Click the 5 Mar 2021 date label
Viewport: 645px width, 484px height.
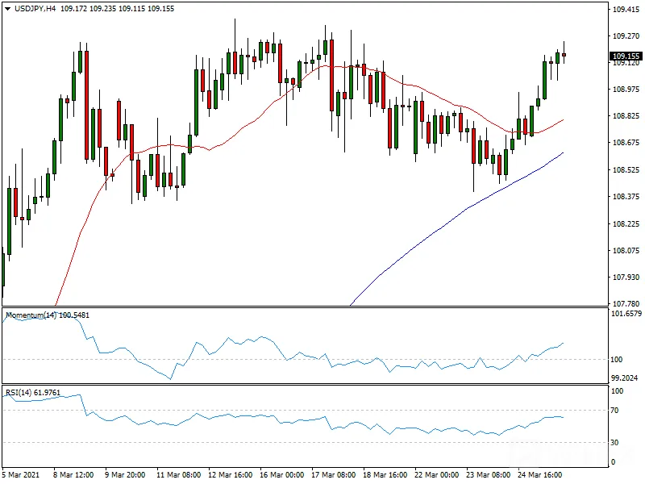point(21,474)
